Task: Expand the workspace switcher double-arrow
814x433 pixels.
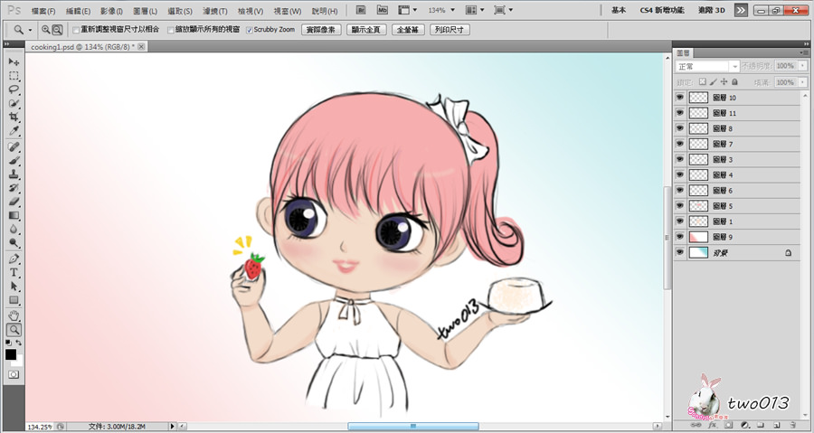Action: pyautogui.click(x=740, y=10)
